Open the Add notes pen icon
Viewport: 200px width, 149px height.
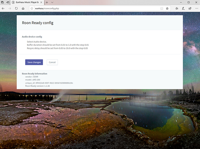(x=183, y=8)
